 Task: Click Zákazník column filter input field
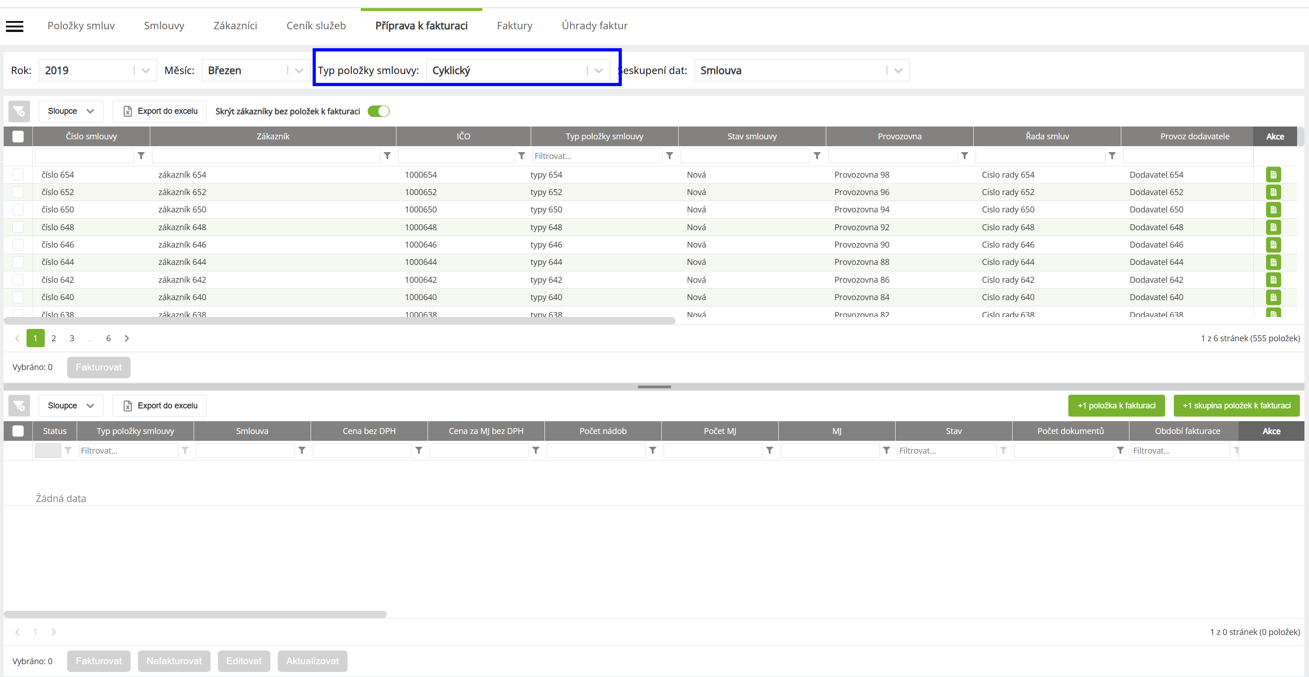click(x=266, y=156)
